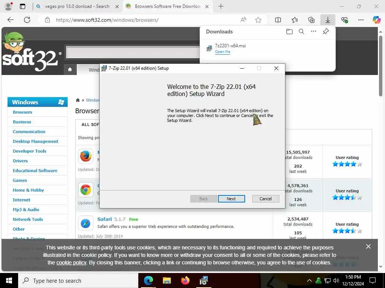Open Firefox from taskbar

[185, 280]
